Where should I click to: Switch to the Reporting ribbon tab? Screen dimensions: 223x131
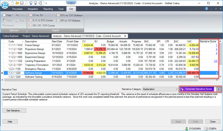(x=48, y=9)
